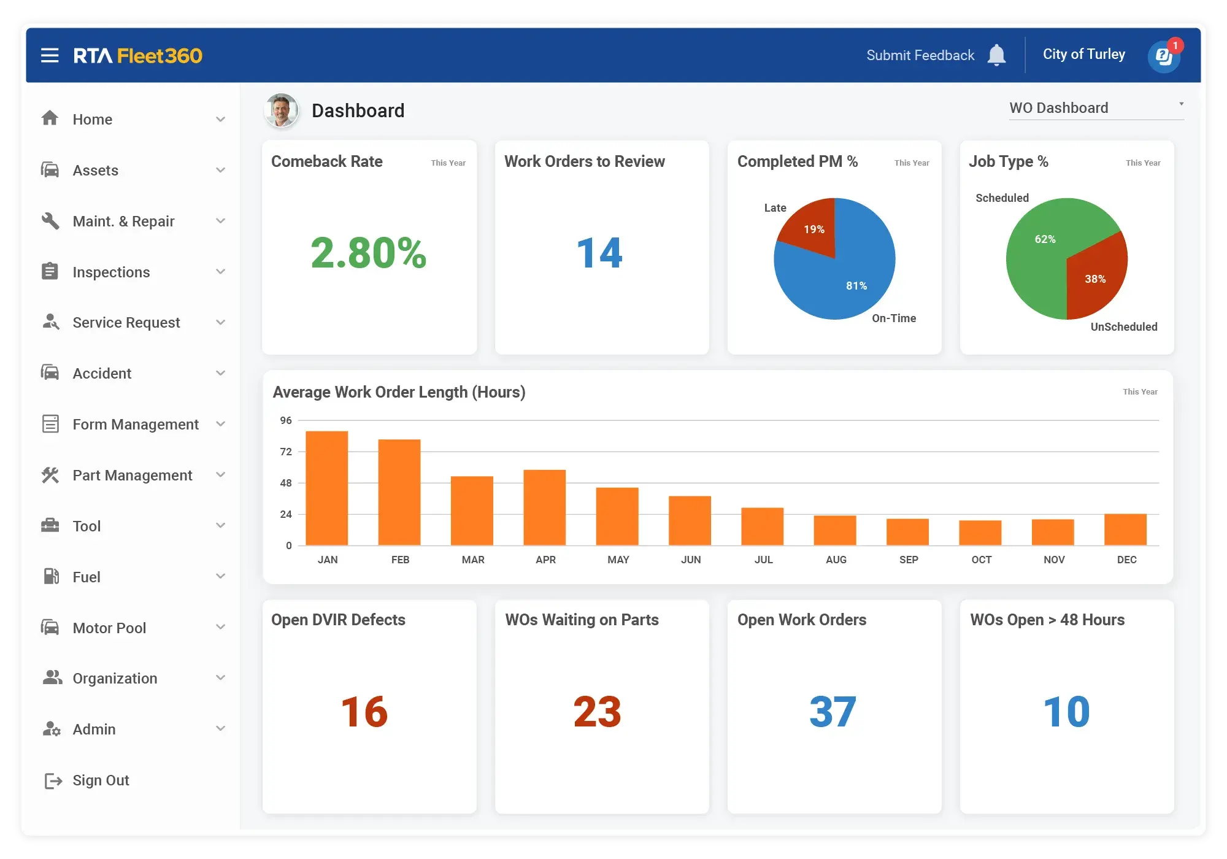Select Service Request in the sidebar
The image size is (1227, 859).
pos(126,322)
